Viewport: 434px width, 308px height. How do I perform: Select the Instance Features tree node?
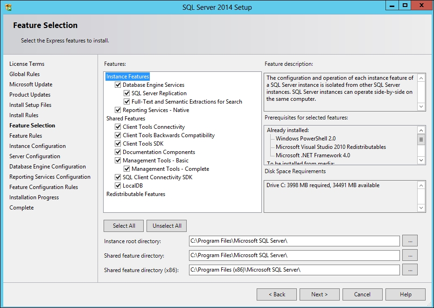(127, 77)
